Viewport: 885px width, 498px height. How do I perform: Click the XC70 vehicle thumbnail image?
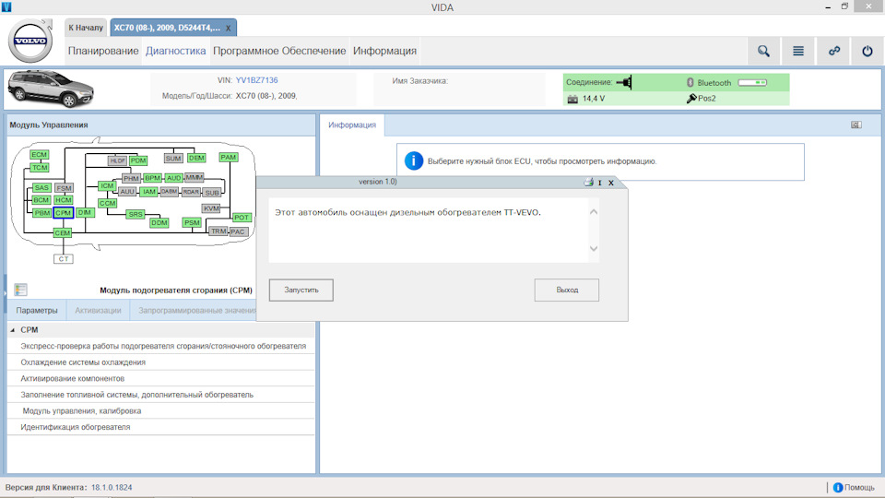51,89
